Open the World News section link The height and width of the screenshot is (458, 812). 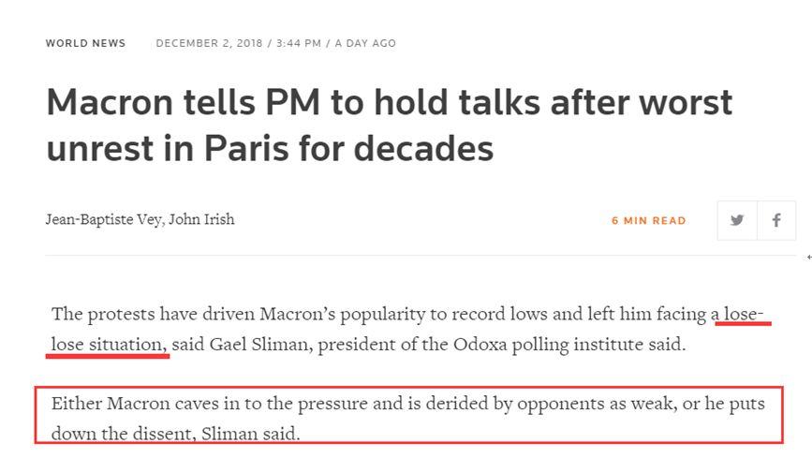[x=85, y=43]
